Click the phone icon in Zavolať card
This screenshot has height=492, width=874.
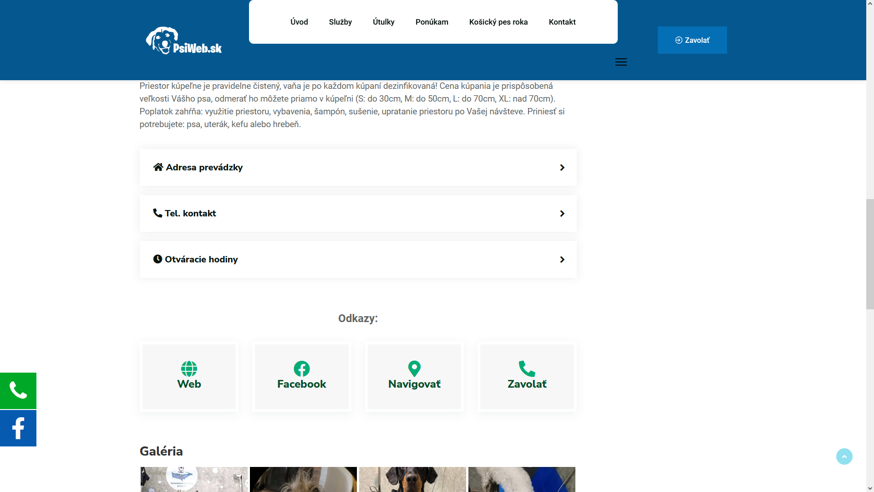pos(527,369)
